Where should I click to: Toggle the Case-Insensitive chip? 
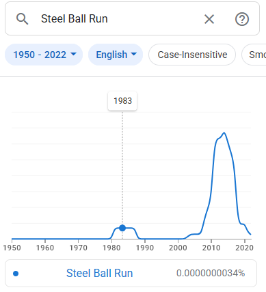[192, 55]
